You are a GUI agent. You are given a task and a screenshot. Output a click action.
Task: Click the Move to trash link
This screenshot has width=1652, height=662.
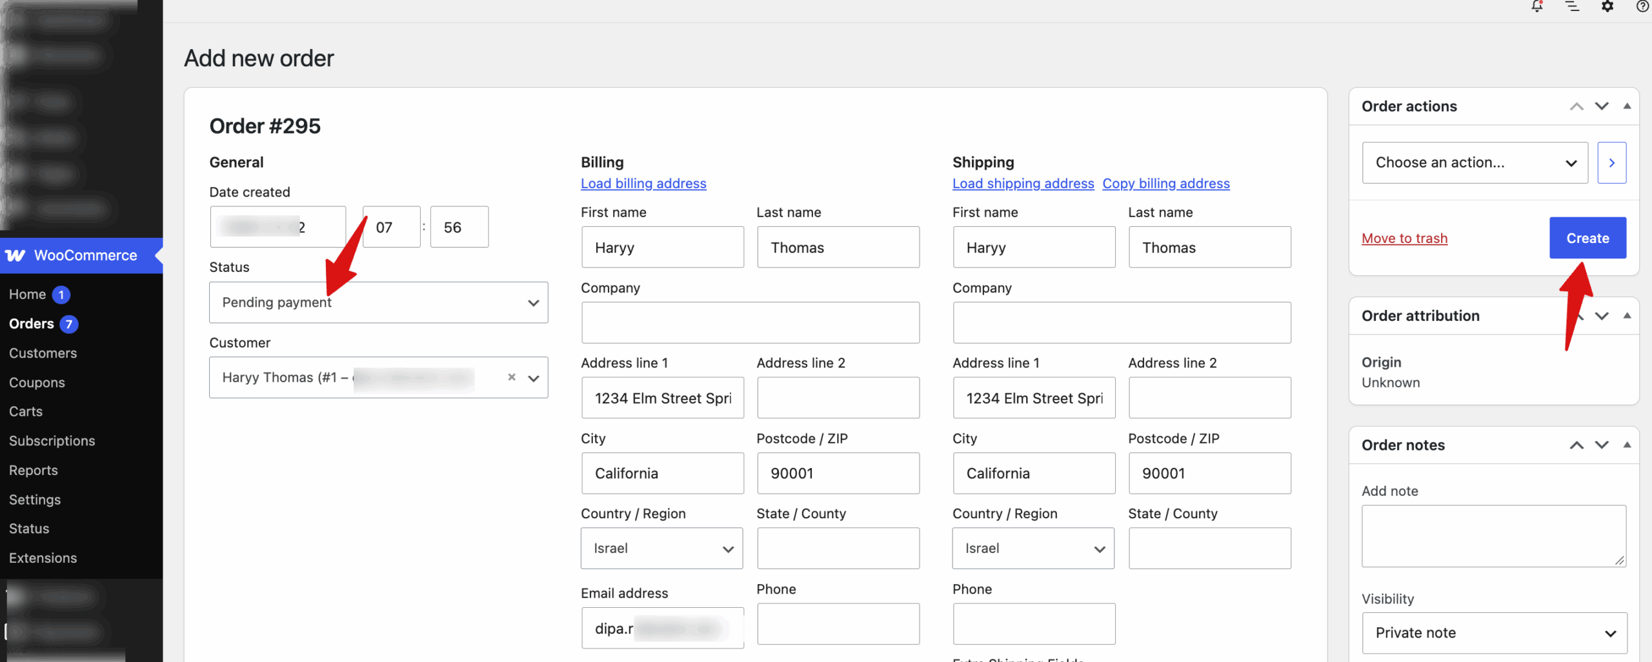click(1405, 238)
